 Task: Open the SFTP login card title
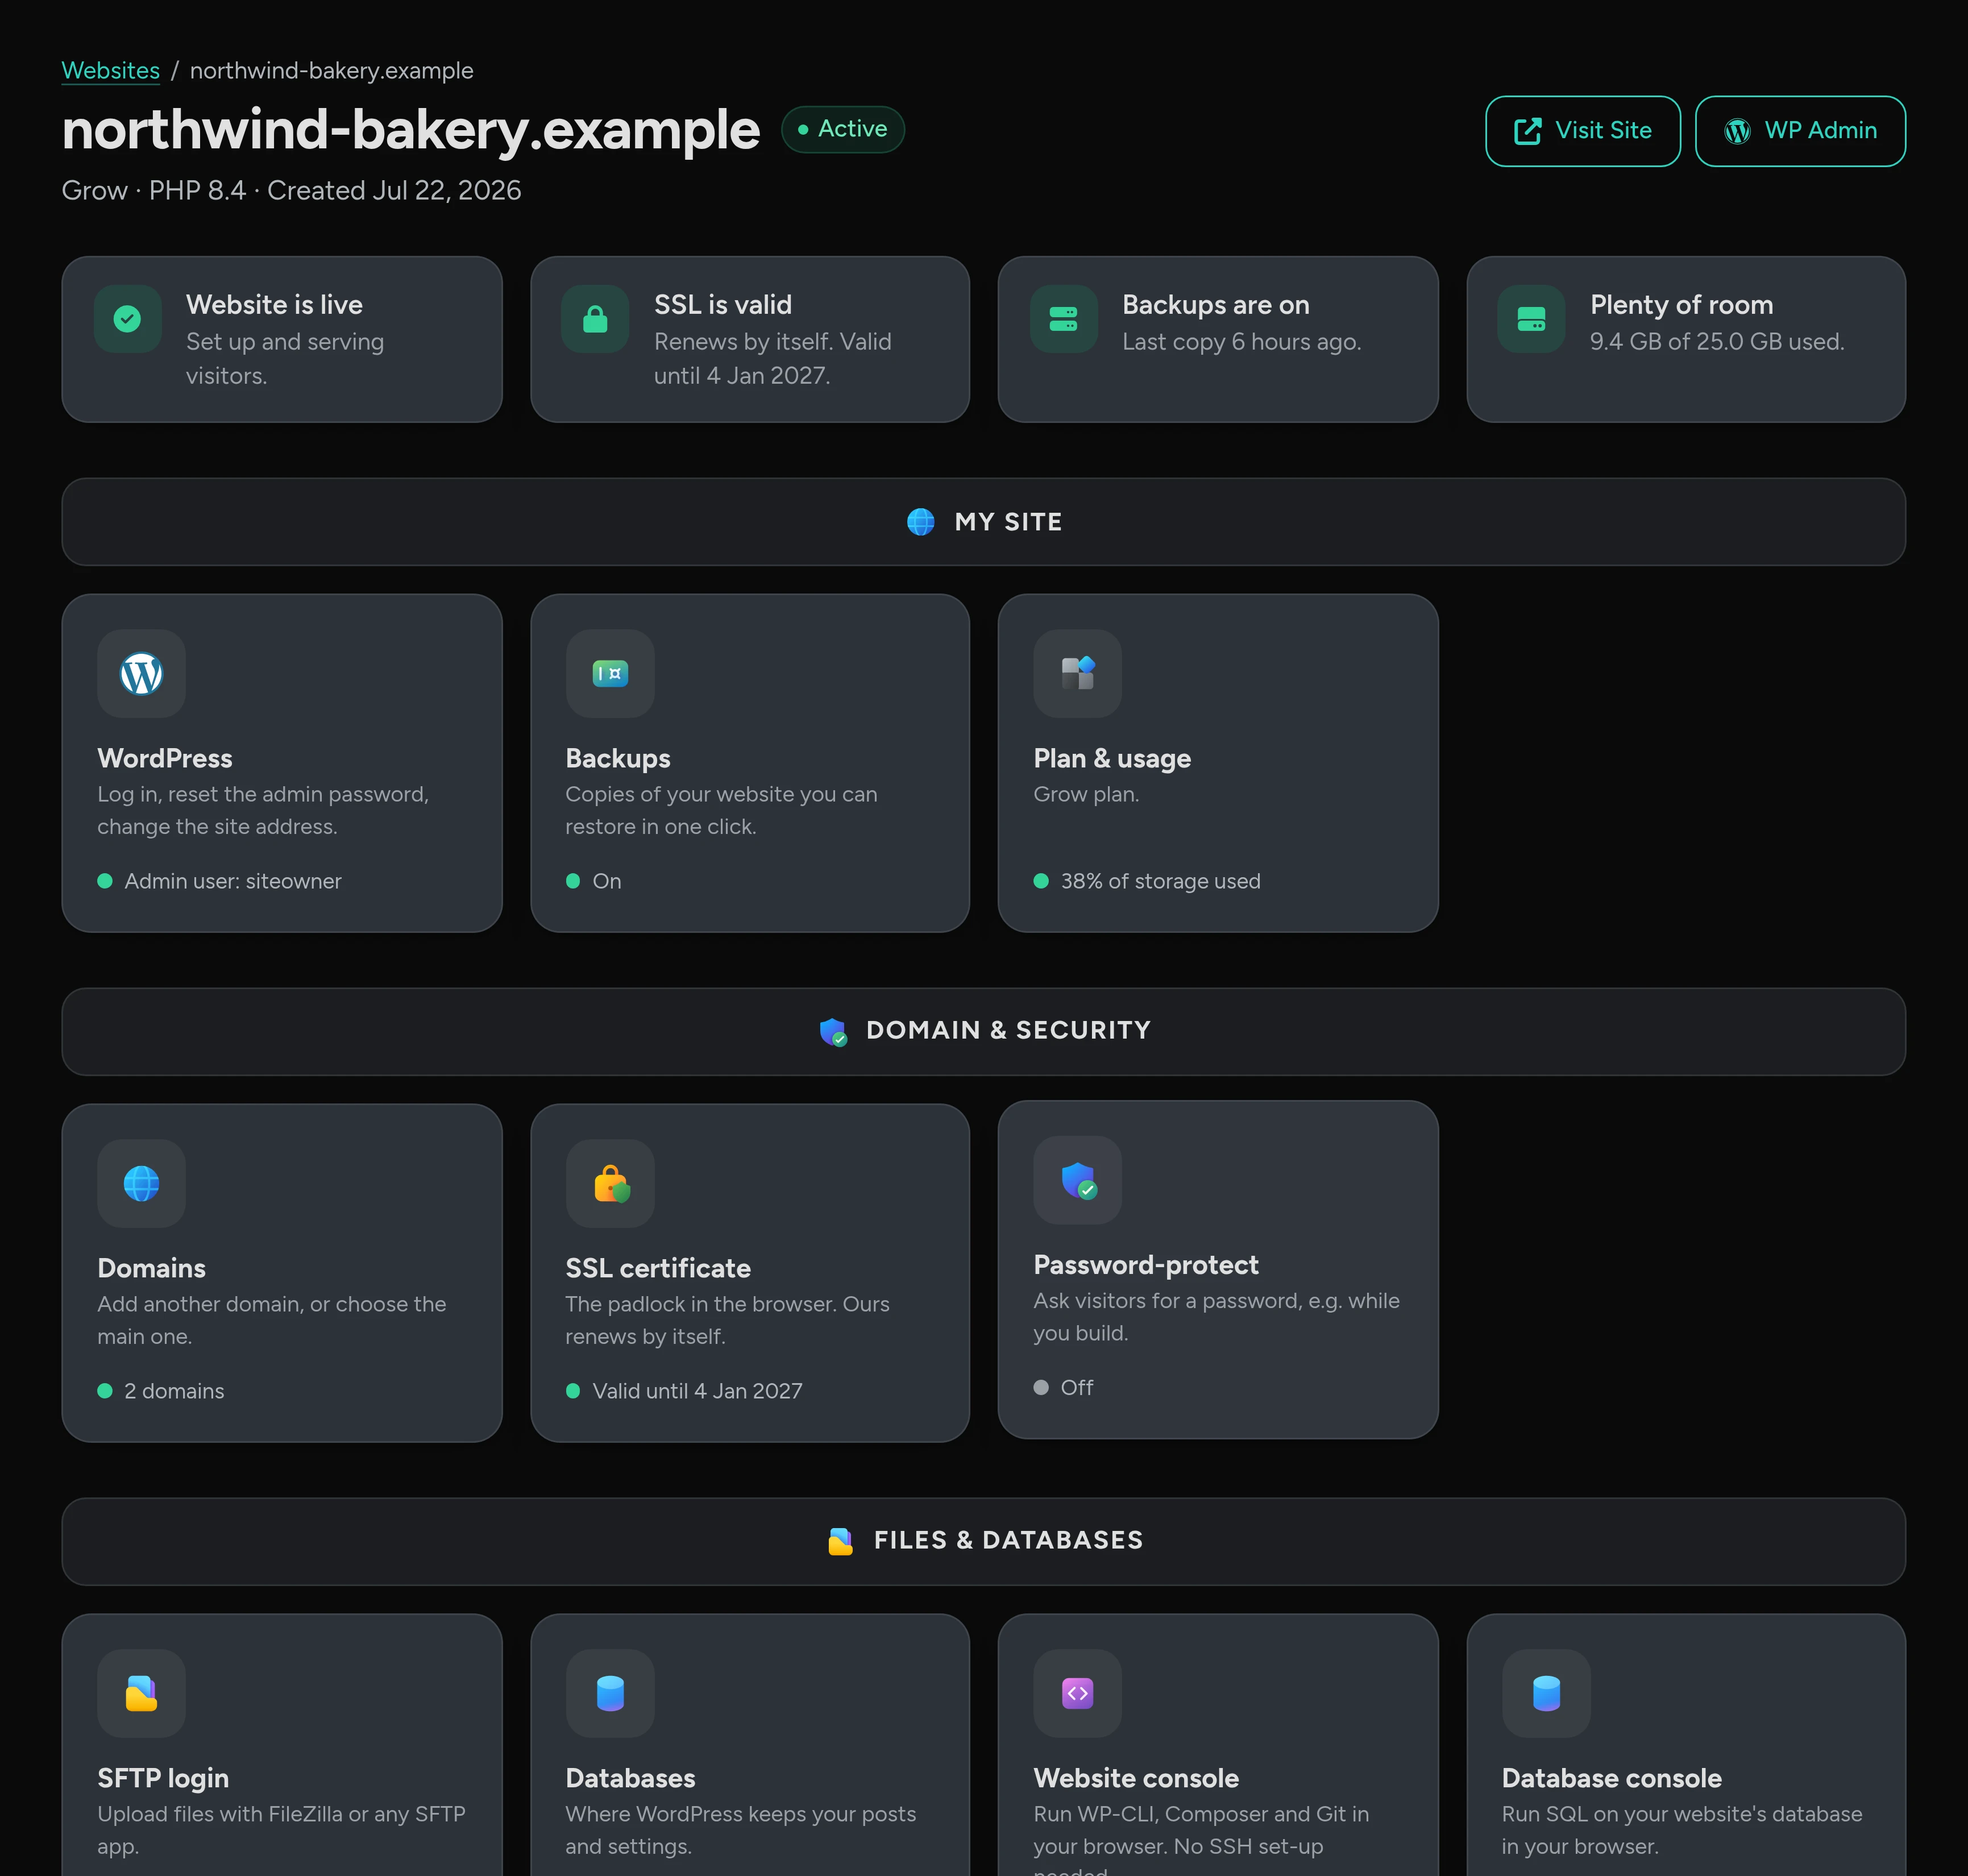[x=163, y=1778]
